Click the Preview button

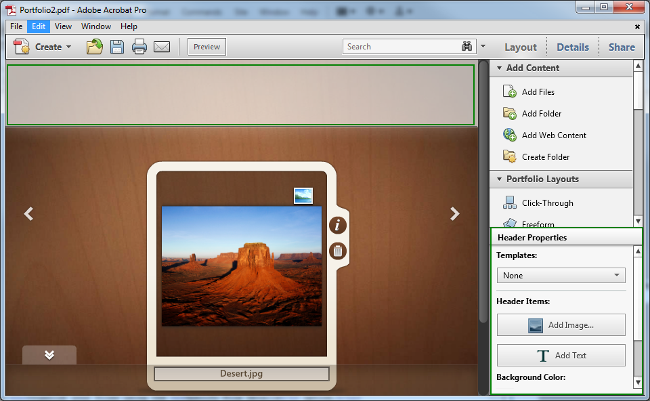tap(207, 47)
